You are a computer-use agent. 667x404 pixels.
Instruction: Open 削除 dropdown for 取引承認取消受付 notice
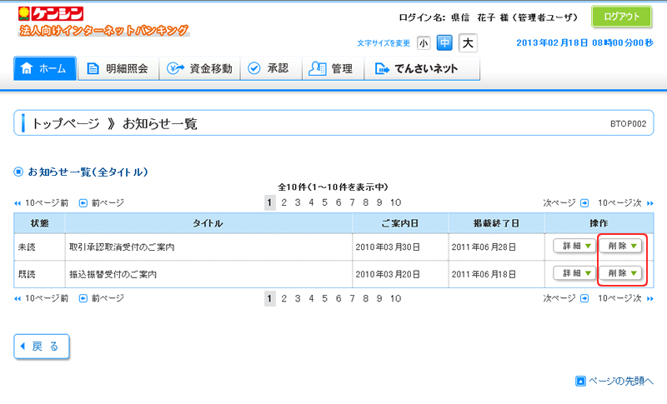[621, 247]
